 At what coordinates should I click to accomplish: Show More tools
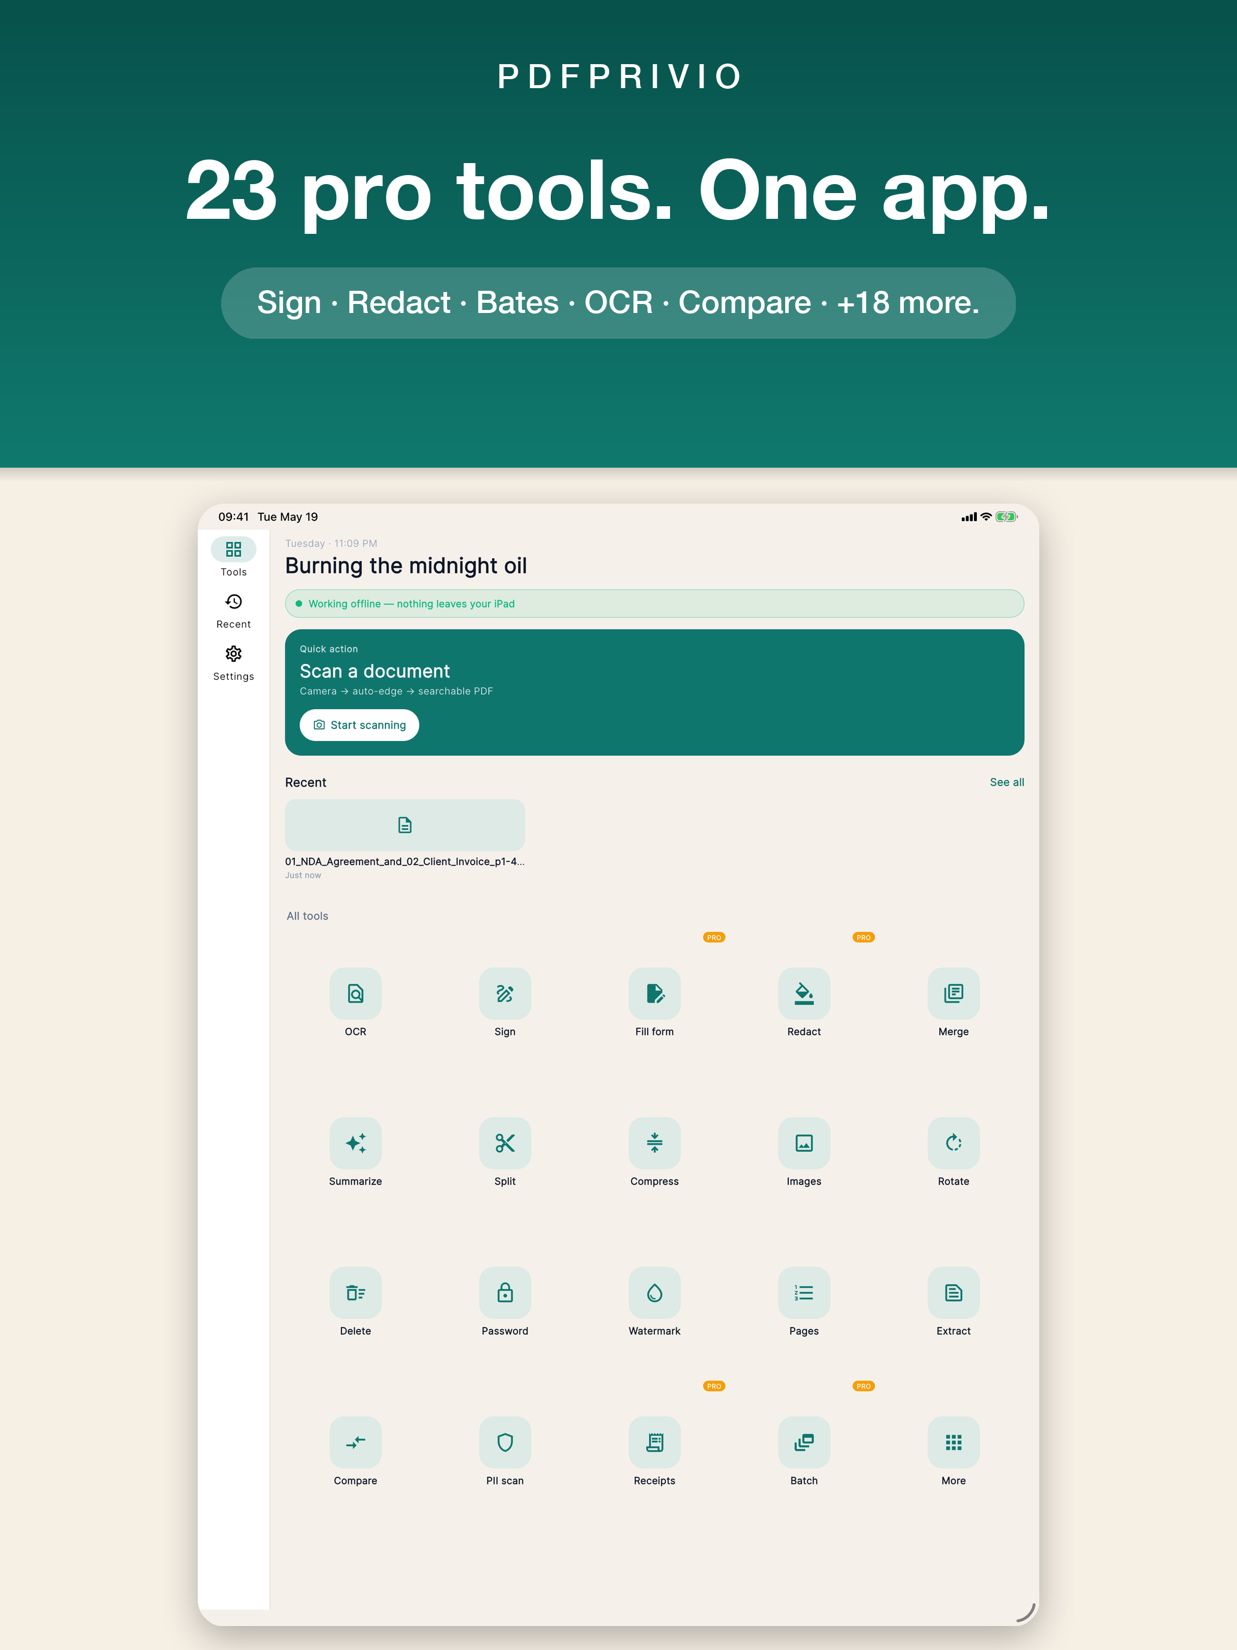point(954,1443)
